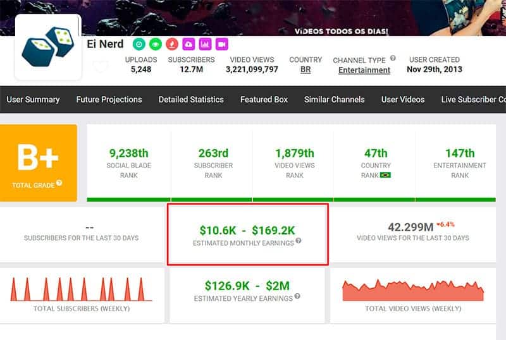The width and height of the screenshot is (506, 340).
Task: Open the Live Subscriber Count tab
Action: click(473, 99)
